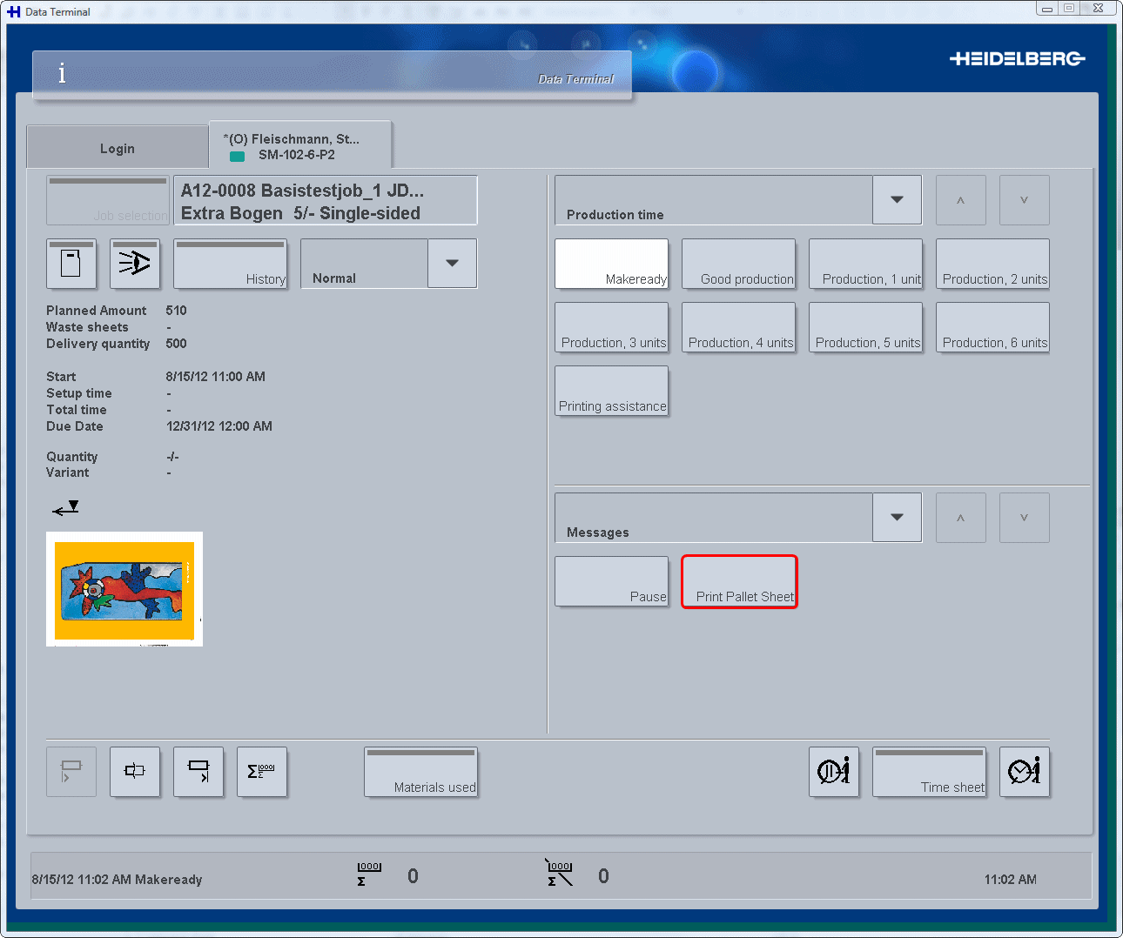This screenshot has height=938, width=1123.
Task: Click the eye preview icon button
Action: [x=135, y=264]
